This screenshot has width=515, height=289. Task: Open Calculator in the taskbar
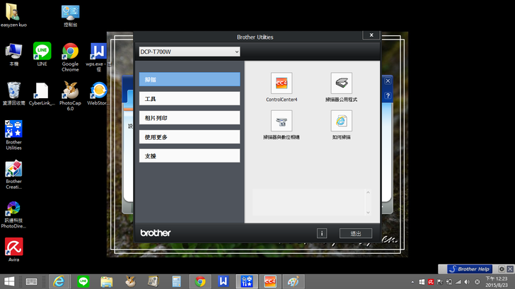tap(176, 281)
